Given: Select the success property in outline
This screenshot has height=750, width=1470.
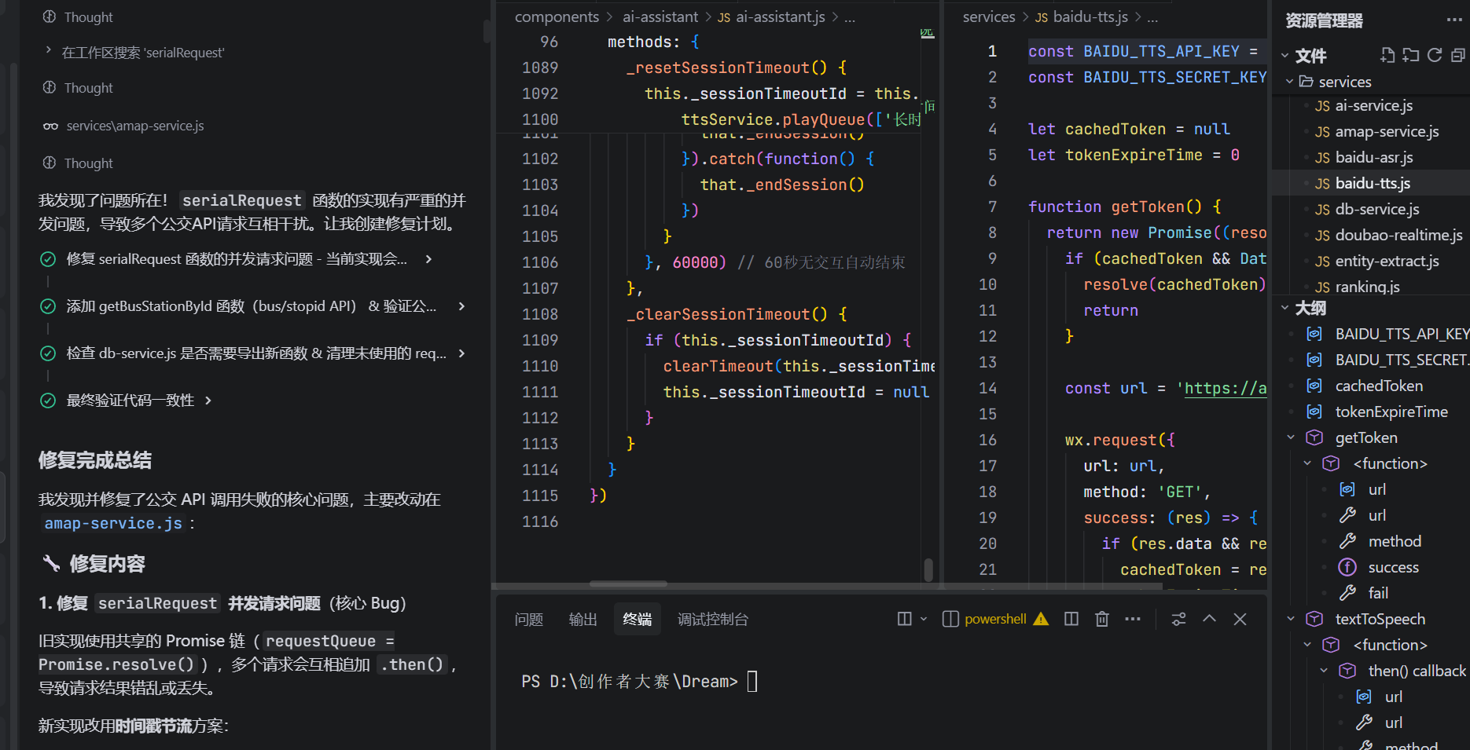Looking at the screenshot, I should point(1393,567).
